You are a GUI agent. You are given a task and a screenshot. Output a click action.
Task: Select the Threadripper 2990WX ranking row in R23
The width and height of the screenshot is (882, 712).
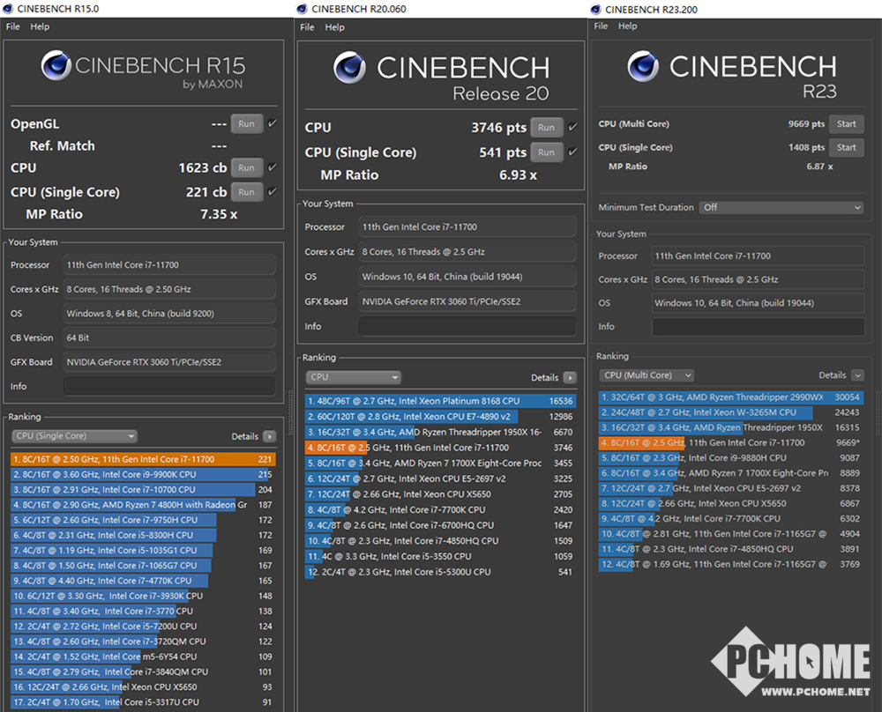point(730,397)
